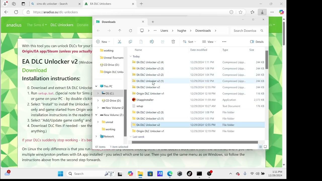This screenshot has height=181, width=322.
Task: Collapse the Today group chevron
Action: click(131, 57)
